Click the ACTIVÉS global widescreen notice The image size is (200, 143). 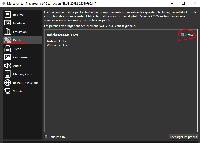click(90, 26)
